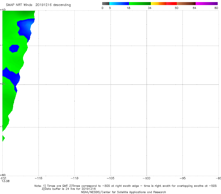This screenshot has height=194, width=221.
Task: Click the color bar label 64
Action: tap(194, 8)
